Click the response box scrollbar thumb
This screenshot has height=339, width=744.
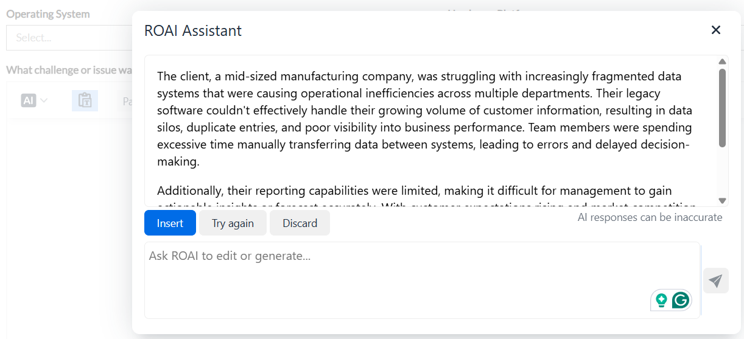click(x=722, y=108)
